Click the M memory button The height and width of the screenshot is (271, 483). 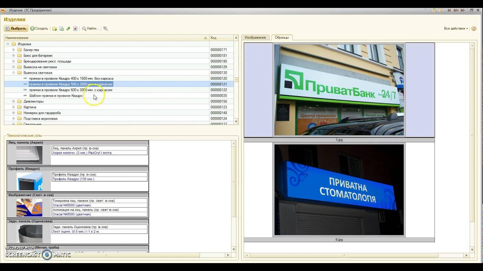point(449,10)
